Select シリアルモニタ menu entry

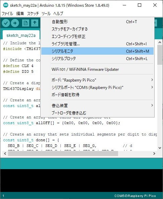point(97,51)
